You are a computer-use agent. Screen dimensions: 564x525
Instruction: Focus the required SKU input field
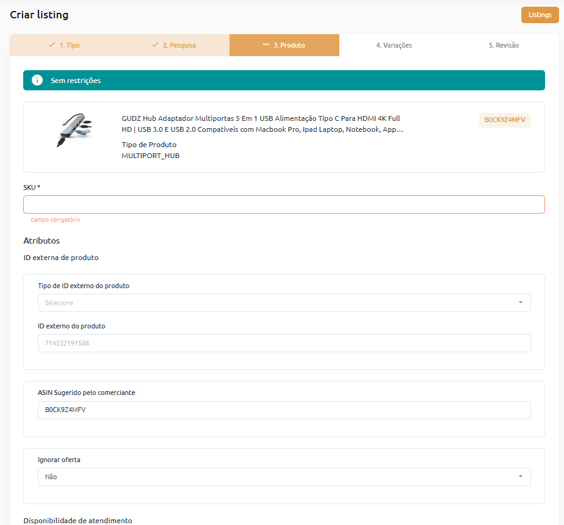pyautogui.click(x=284, y=205)
